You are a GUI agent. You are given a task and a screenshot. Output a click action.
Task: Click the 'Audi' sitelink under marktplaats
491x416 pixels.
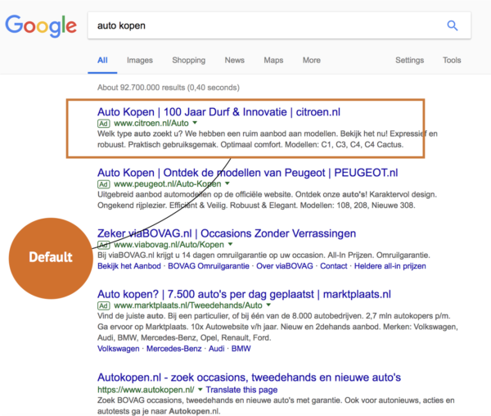pos(216,349)
